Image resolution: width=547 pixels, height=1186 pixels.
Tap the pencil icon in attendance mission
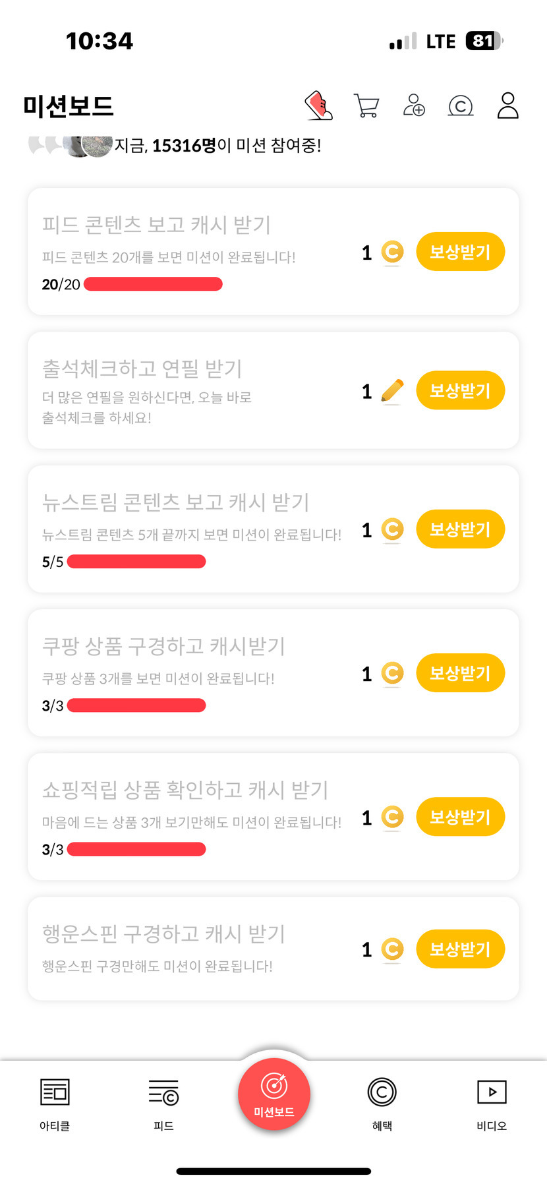point(392,391)
